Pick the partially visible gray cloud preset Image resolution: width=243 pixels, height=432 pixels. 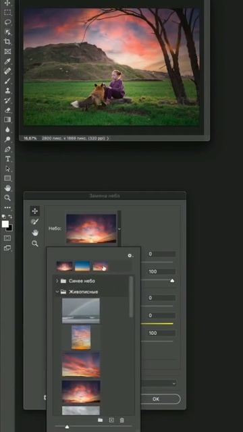coord(81,410)
